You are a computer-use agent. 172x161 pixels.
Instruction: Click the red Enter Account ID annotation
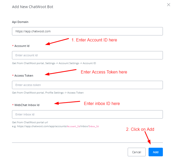[94, 40]
